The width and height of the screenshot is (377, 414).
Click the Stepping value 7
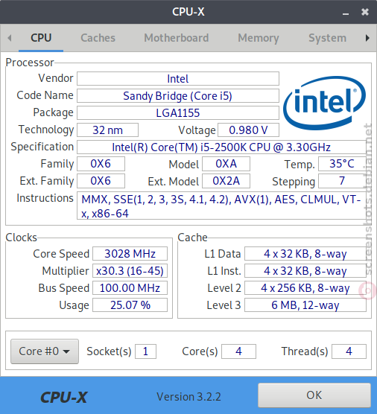coord(342,181)
